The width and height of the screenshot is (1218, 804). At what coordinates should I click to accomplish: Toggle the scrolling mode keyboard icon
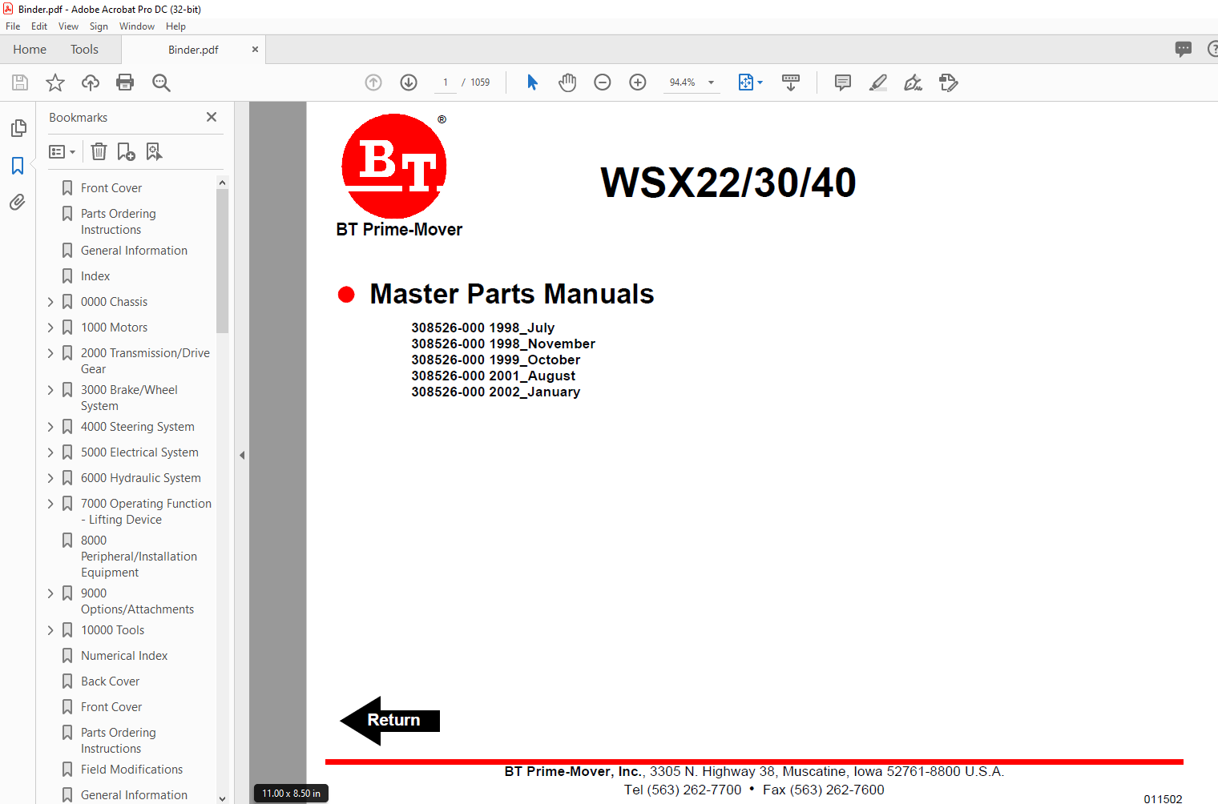click(x=791, y=82)
